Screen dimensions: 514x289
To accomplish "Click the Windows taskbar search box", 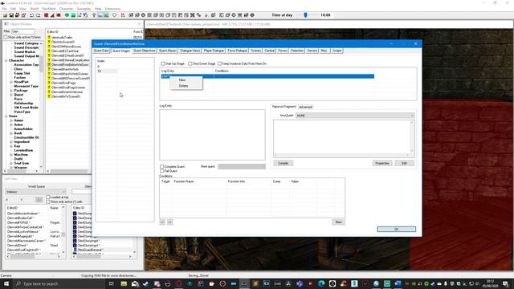I will point(59,283).
